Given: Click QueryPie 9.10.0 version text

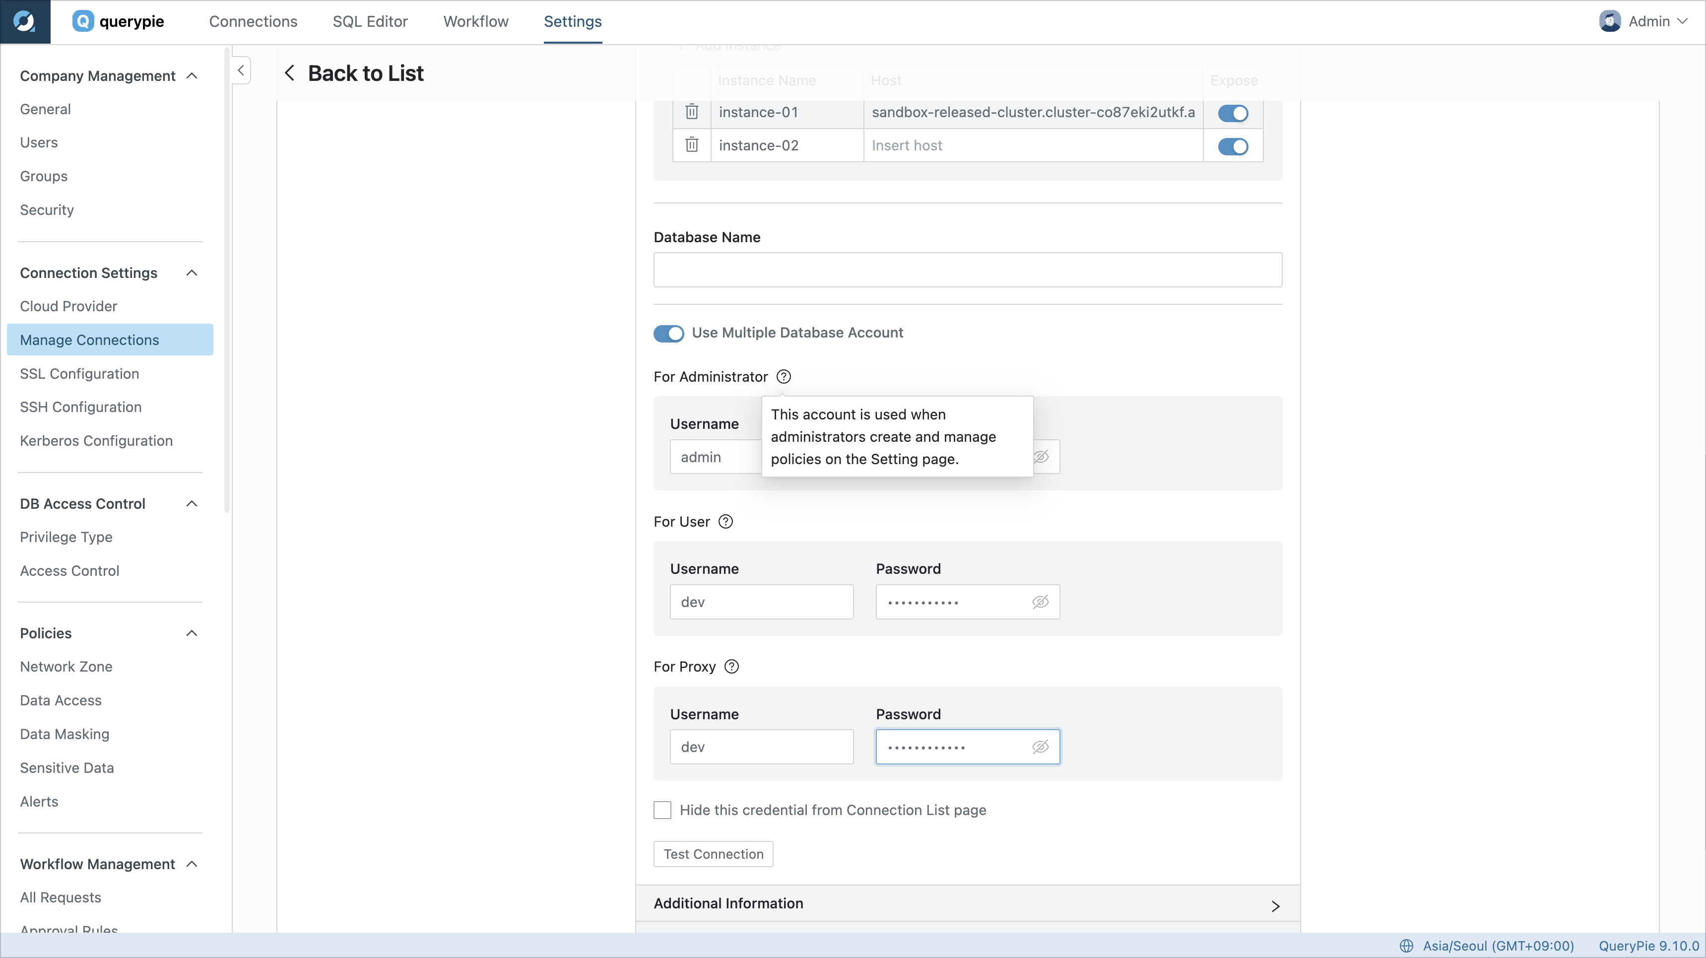Looking at the screenshot, I should tap(1648, 946).
